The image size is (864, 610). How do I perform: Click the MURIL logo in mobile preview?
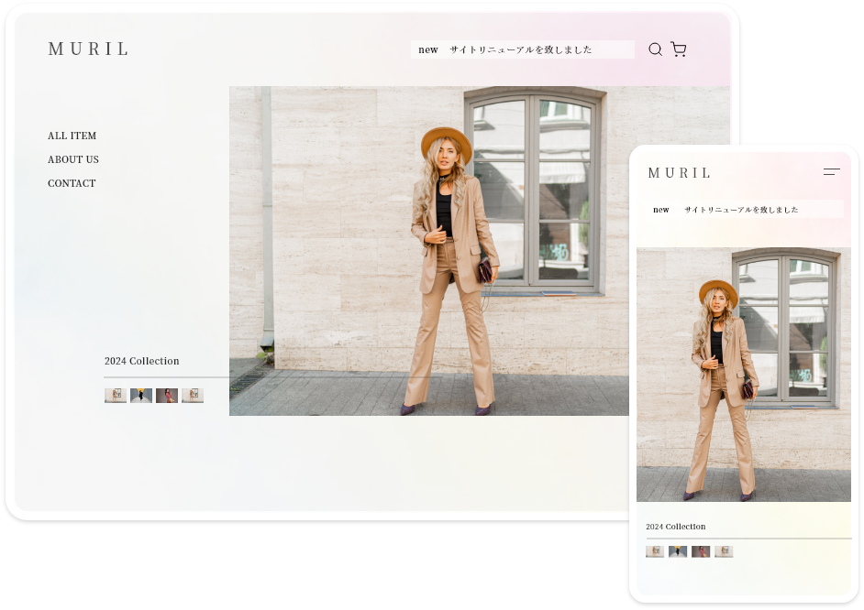(x=680, y=173)
